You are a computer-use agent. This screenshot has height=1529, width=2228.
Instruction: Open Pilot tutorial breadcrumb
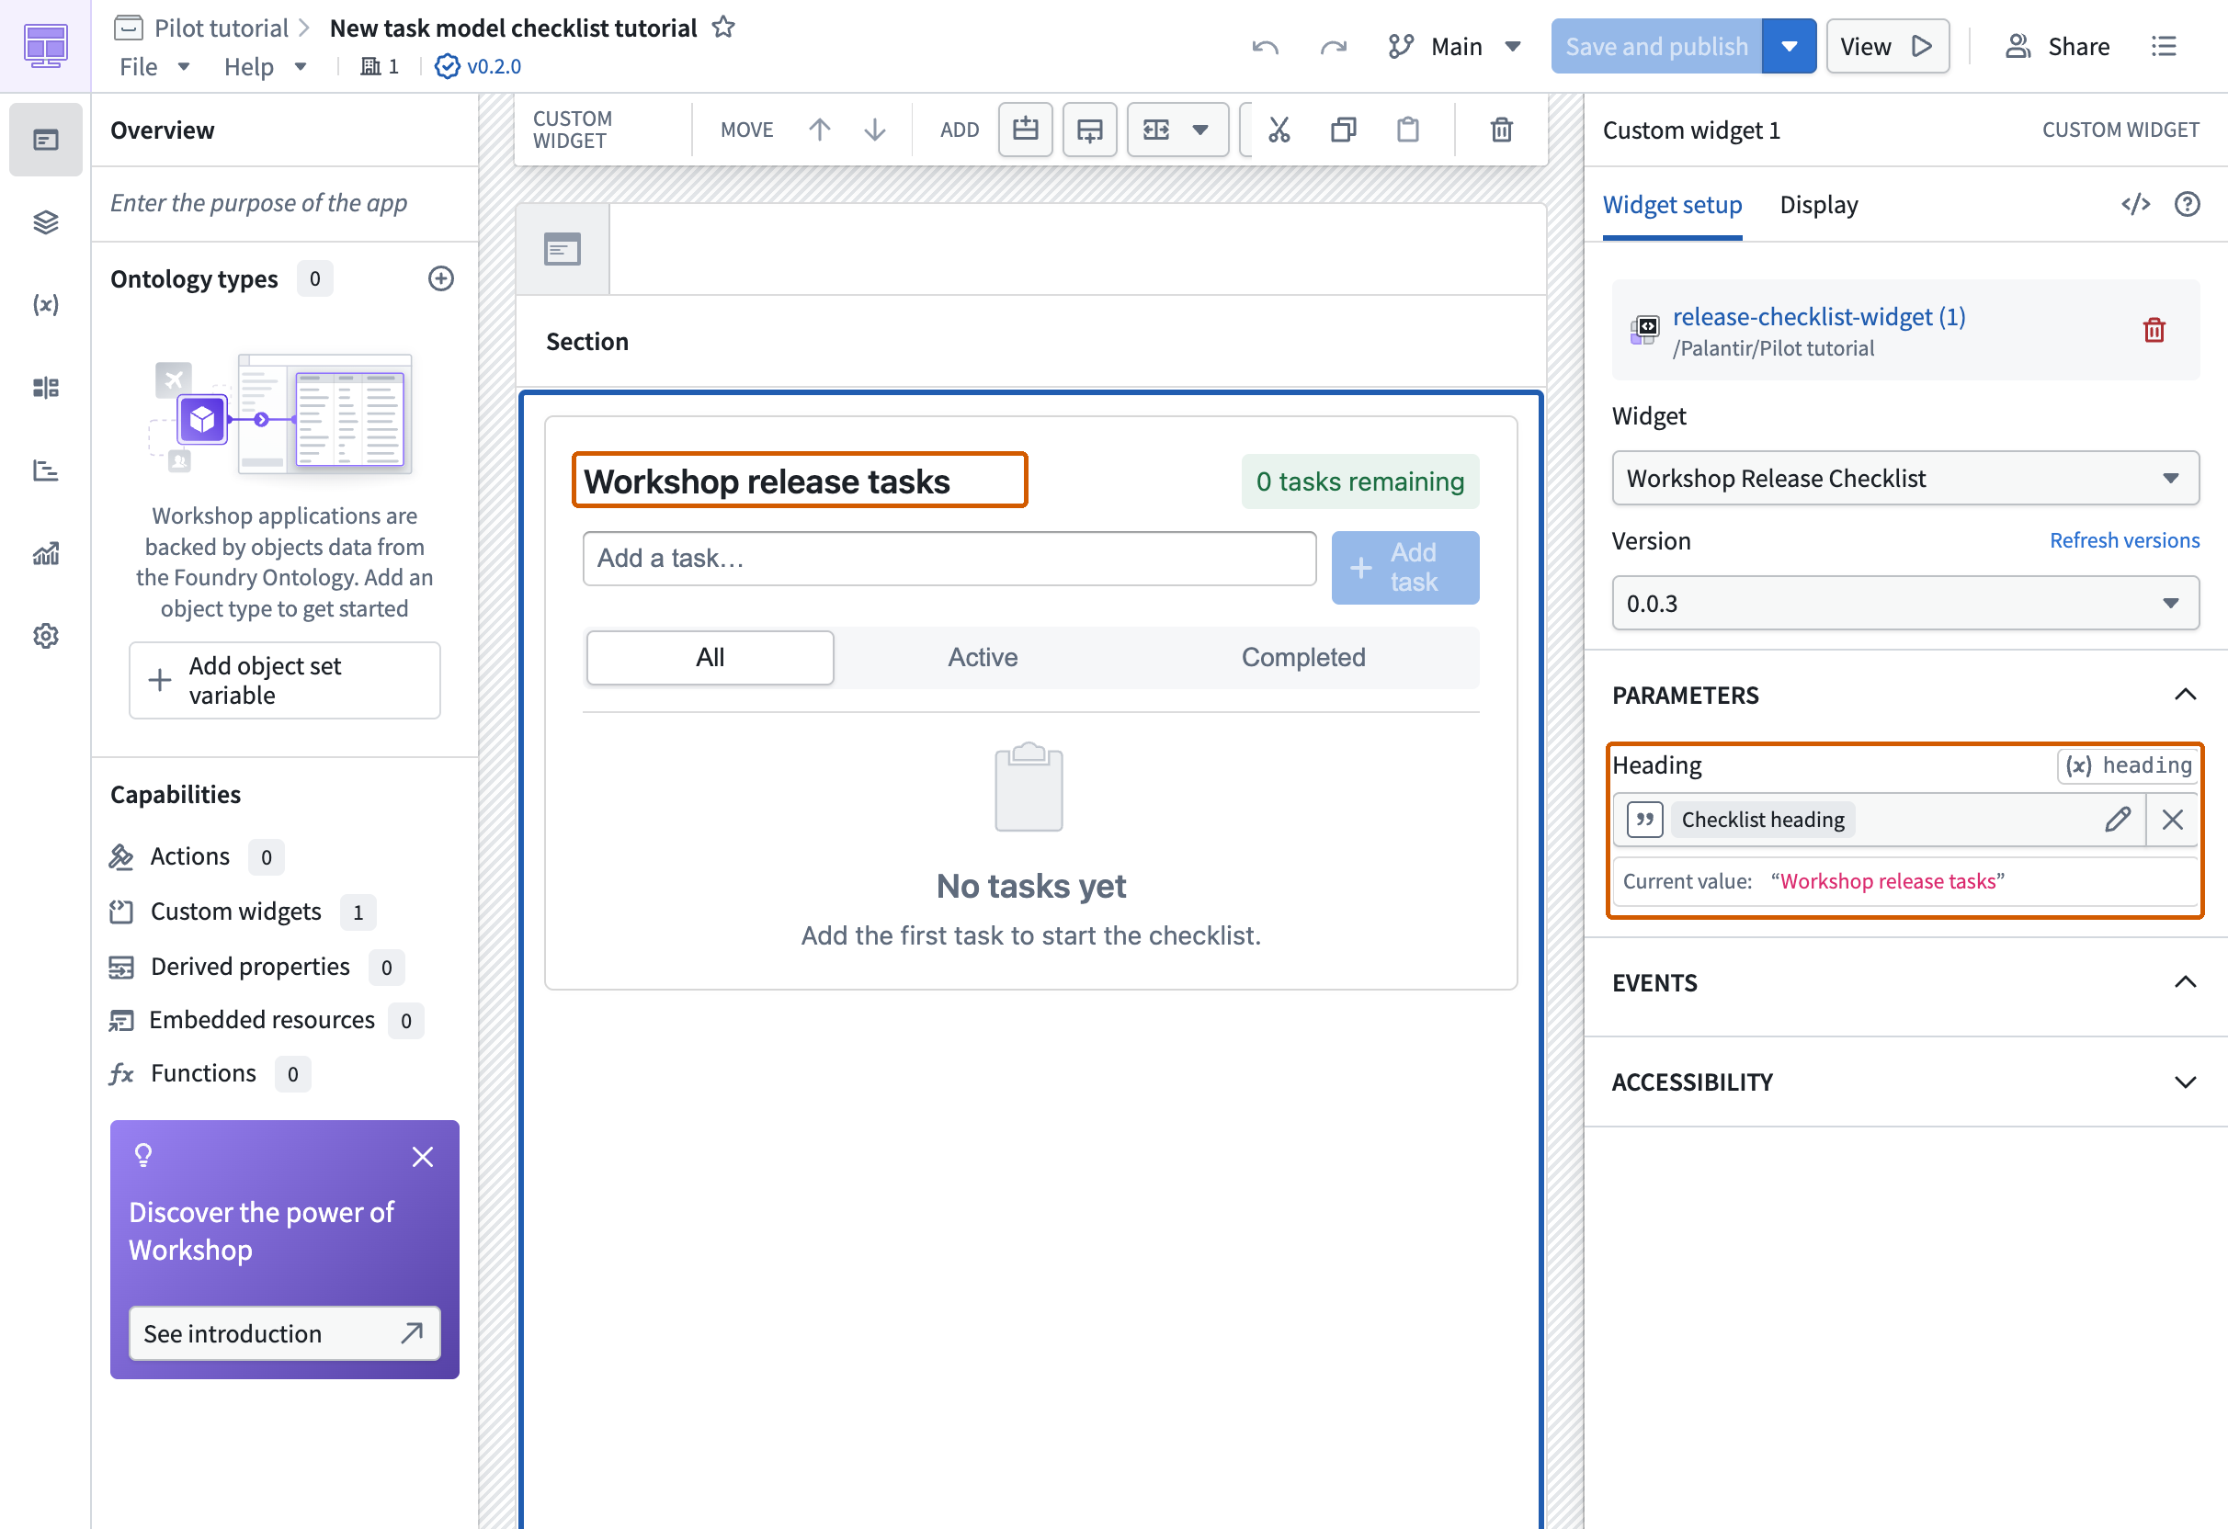pos(222,28)
